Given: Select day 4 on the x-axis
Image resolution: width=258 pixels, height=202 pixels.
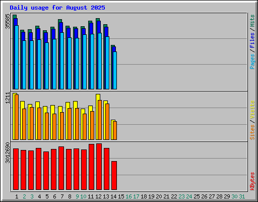Looking at the screenshot, I should (39, 196).
